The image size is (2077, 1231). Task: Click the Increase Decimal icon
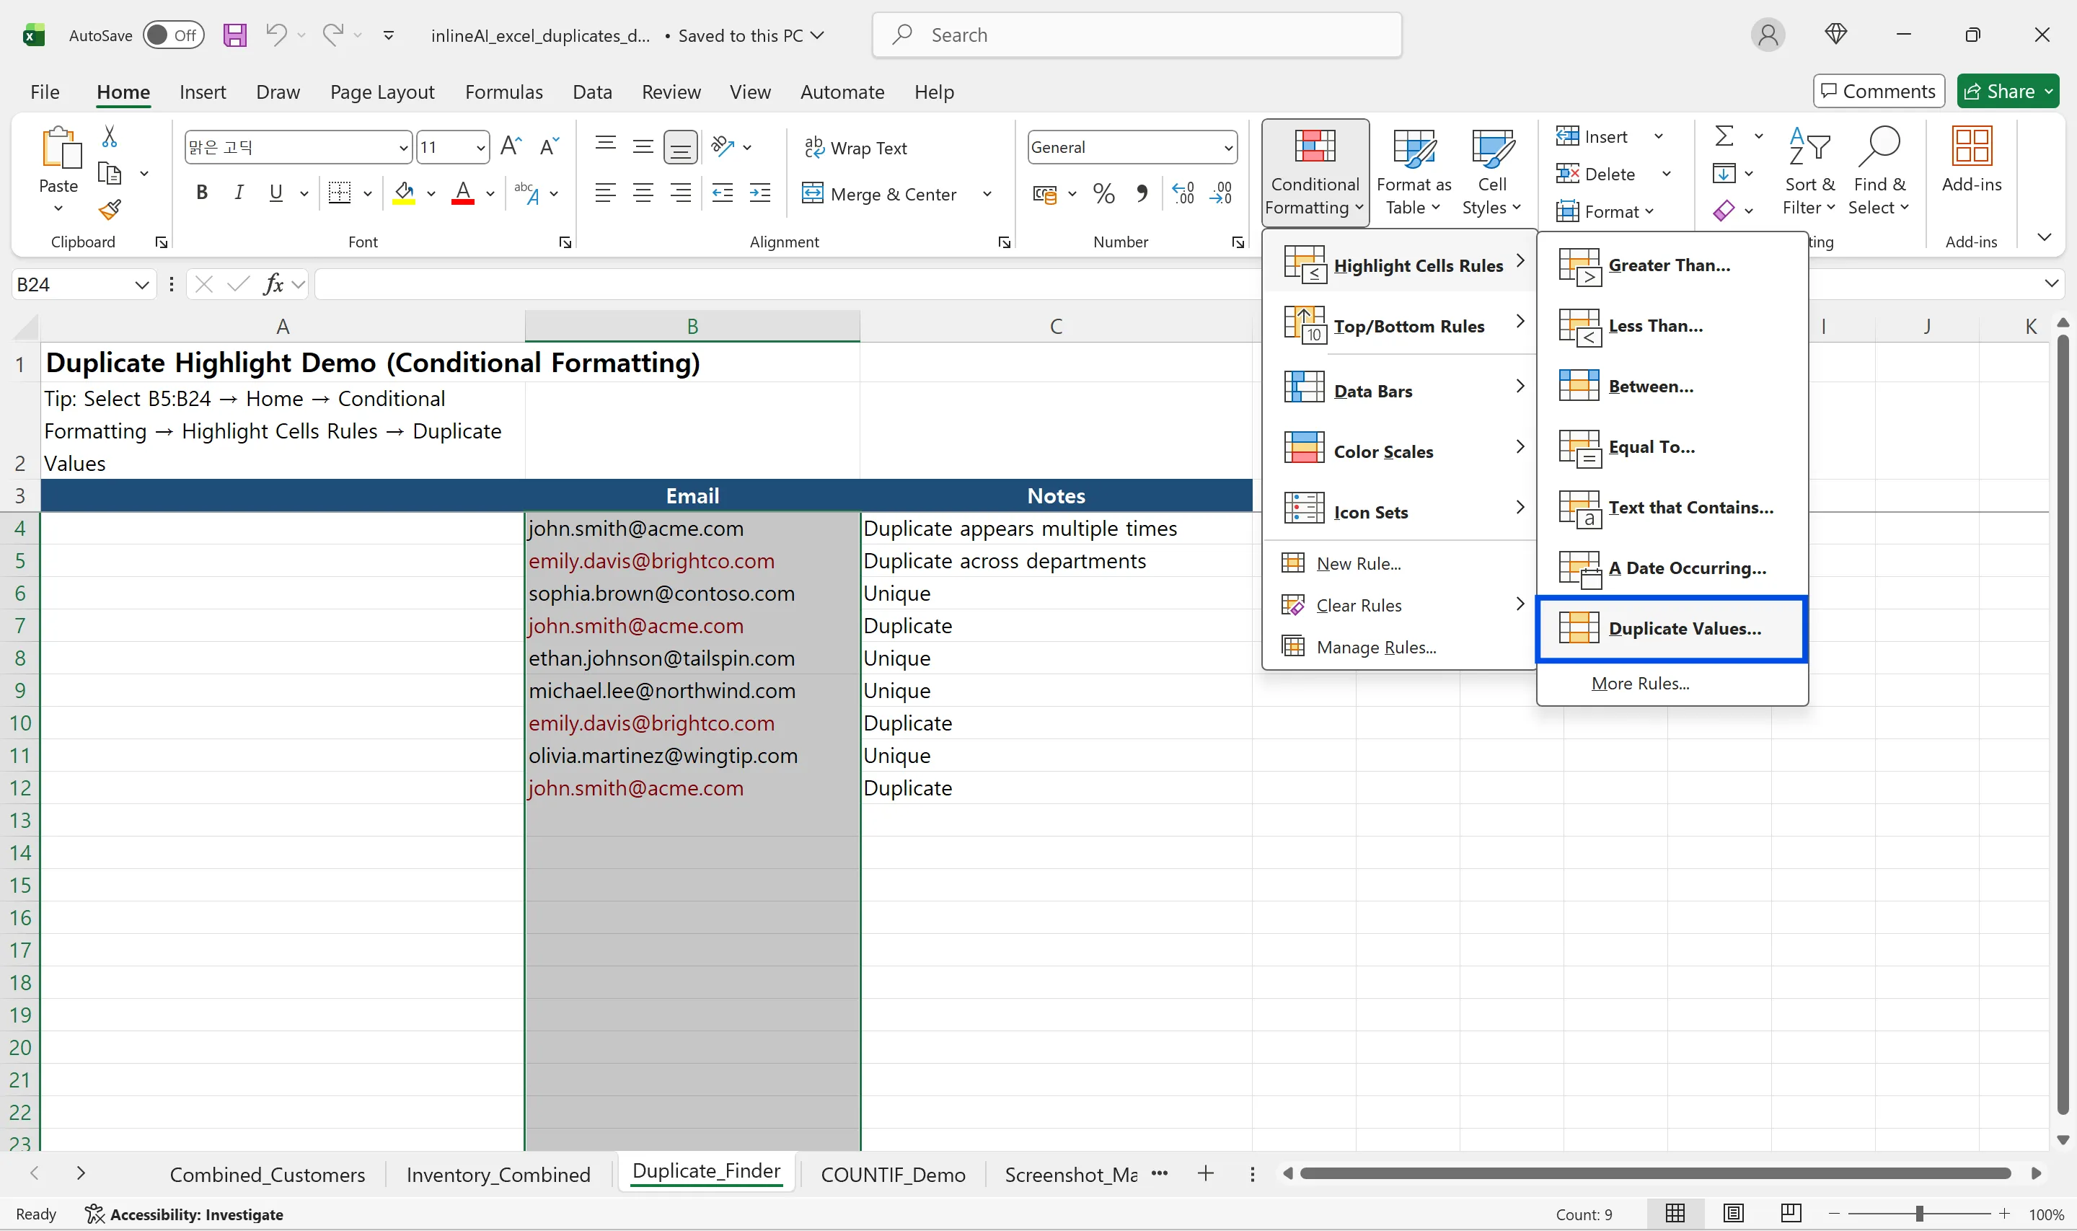(1182, 193)
